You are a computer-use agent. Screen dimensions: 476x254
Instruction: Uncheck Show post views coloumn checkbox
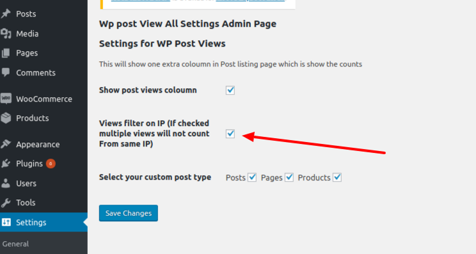[230, 90]
